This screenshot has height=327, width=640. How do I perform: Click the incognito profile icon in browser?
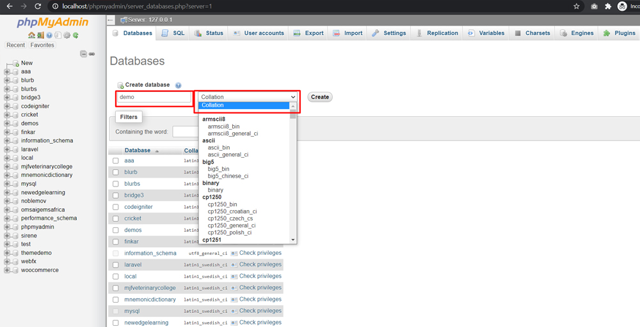point(622,6)
